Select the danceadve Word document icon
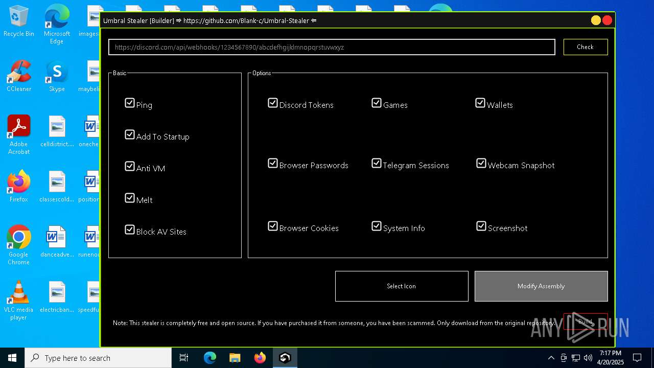Image resolution: width=654 pixels, height=368 pixels. (57, 242)
